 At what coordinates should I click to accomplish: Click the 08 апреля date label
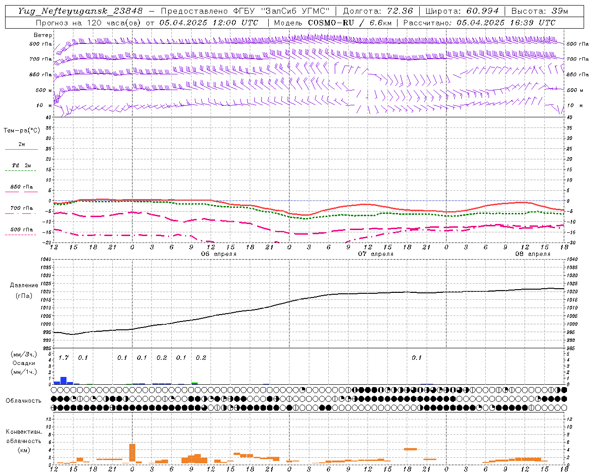coord(533,254)
